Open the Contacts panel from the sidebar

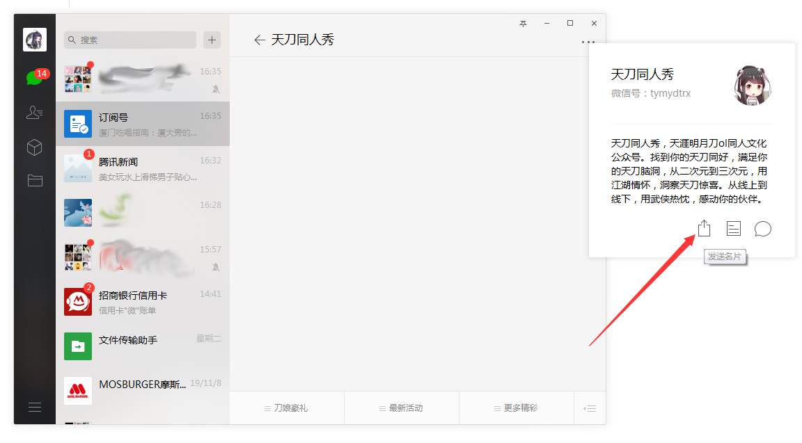pos(35,112)
